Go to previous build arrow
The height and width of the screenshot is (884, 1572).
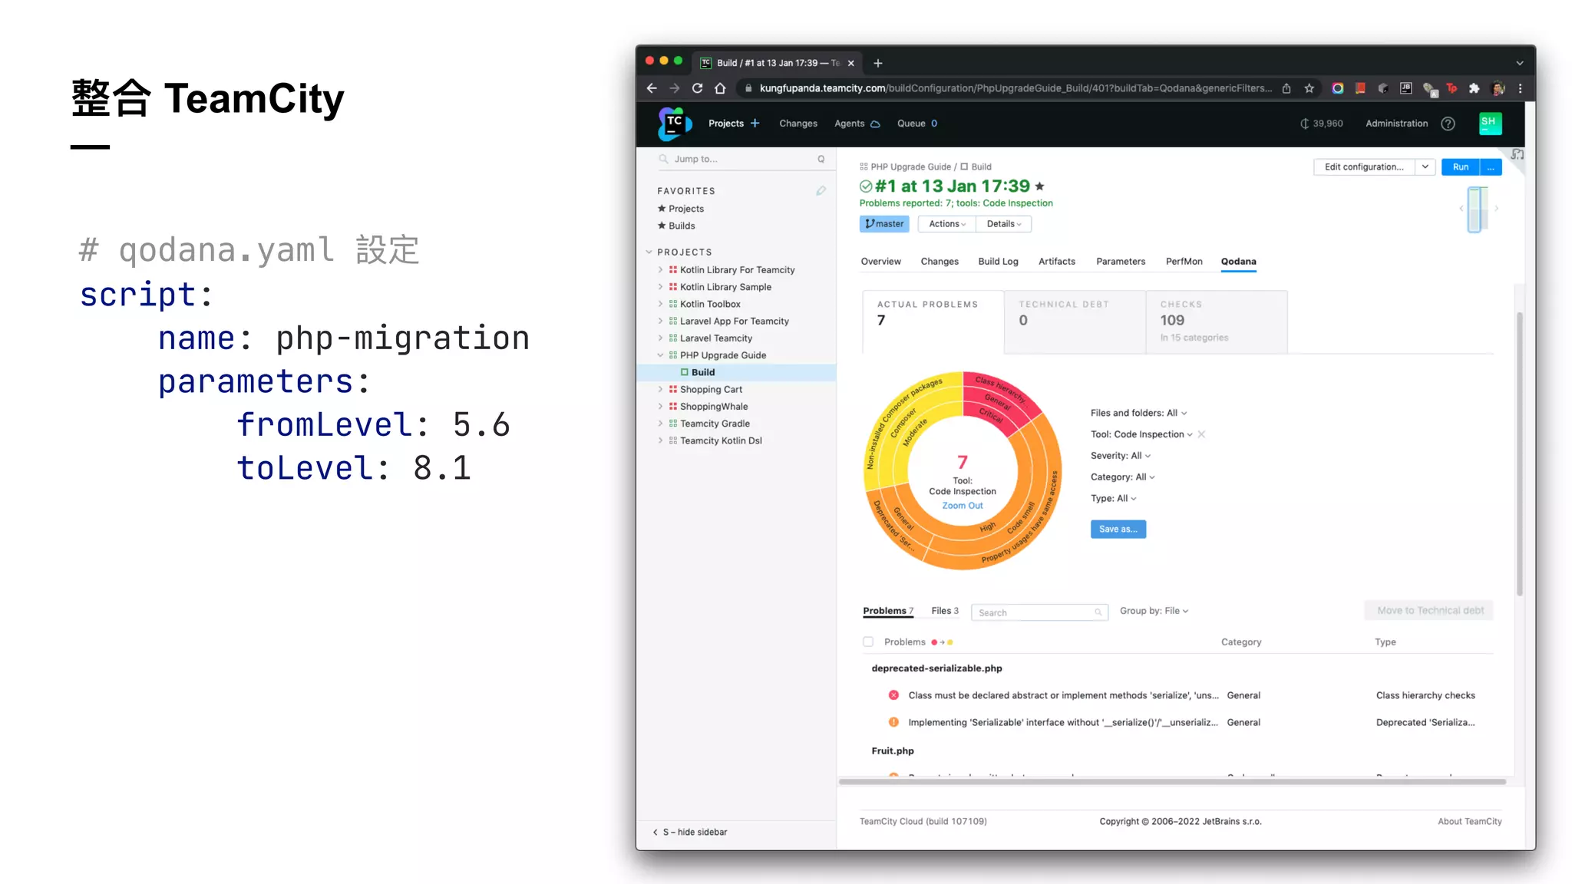pyautogui.click(x=1461, y=209)
